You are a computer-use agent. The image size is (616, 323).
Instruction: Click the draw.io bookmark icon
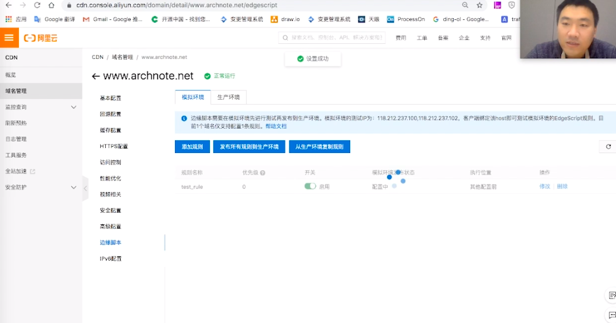(273, 19)
